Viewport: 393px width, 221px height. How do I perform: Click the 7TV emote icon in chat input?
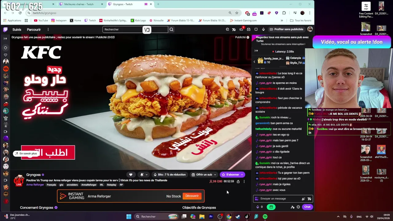(309, 199)
